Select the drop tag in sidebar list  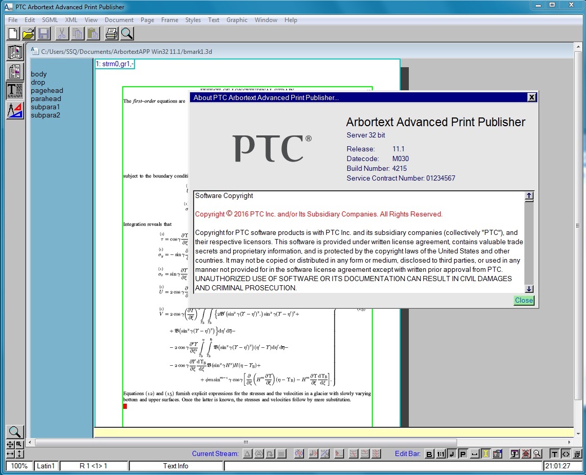pos(37,82)
